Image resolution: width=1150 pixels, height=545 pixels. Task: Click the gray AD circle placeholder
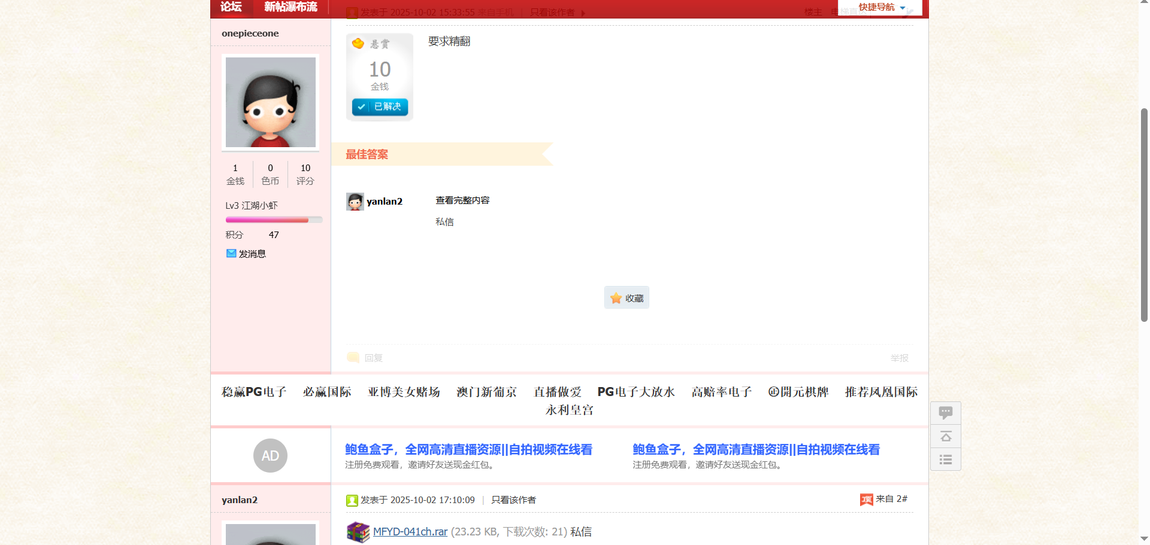270,456
